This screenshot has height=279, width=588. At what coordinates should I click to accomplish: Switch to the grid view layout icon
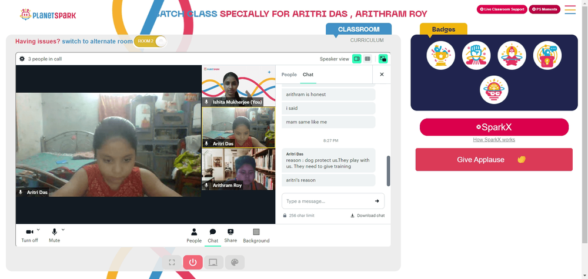pos(367,59)
